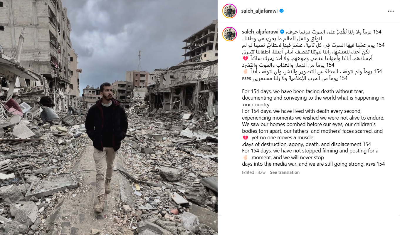Screen dimensions: 400x235
Task: Click the man walking in the photo
Action: (106, 147)
